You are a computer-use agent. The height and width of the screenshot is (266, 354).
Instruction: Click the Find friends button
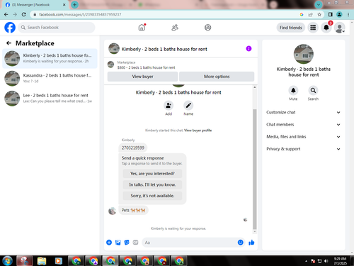pos(291,28)
